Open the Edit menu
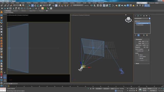This screenshot has width=164, height=92. point(3,3)
